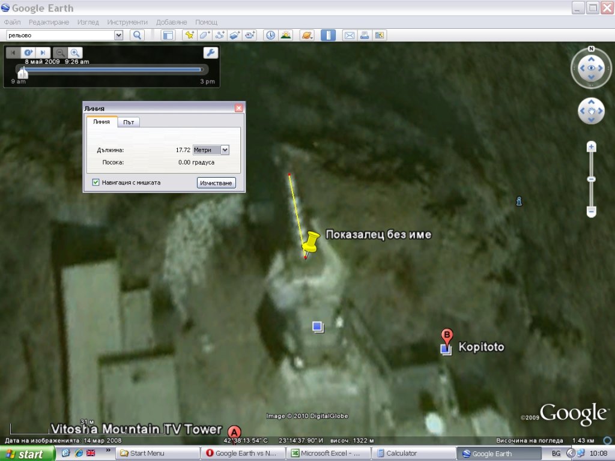Click the time slider thumb handle
Viewport: 615px width, 461px height.
[x=23, y=73]
